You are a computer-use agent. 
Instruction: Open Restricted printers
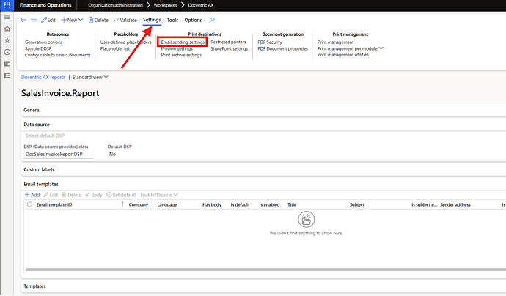click(x=228, y=42)
